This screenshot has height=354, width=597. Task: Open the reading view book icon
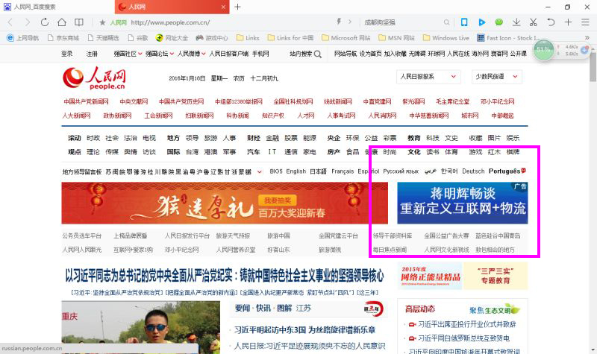pyautogui.click(x=79, y=22)
